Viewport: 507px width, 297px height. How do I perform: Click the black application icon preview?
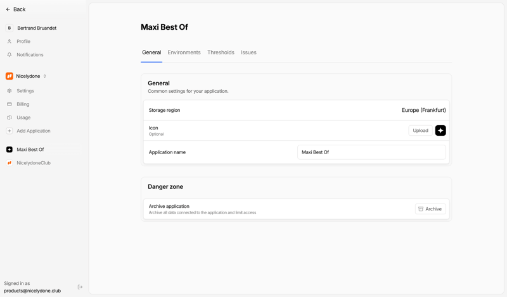coord(440,131)
